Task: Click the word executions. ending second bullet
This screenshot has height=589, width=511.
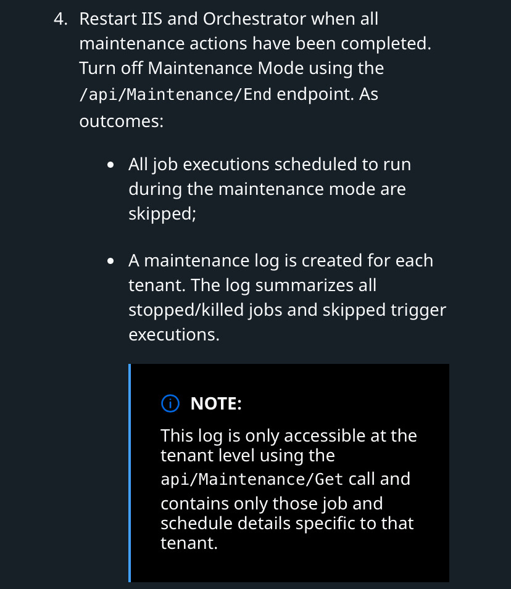Action: pyautogui.click(x=174, y=334)
